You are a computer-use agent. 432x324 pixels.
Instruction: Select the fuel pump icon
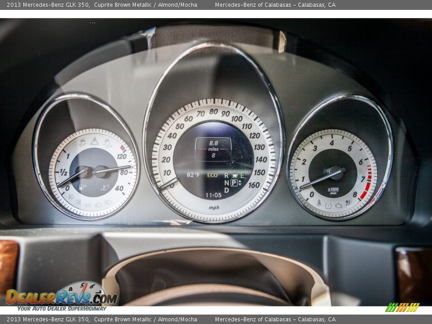81,187
